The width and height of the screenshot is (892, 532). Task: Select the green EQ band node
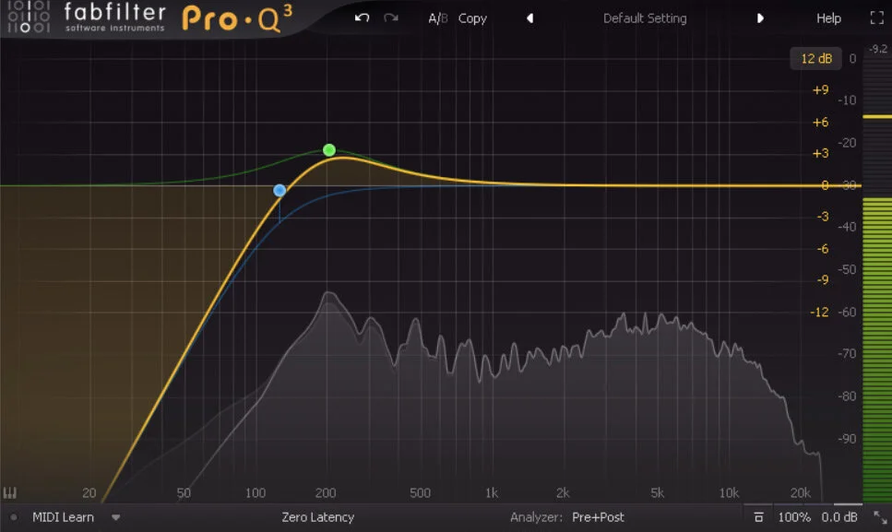pyautogui.click(x=328, y=149)
